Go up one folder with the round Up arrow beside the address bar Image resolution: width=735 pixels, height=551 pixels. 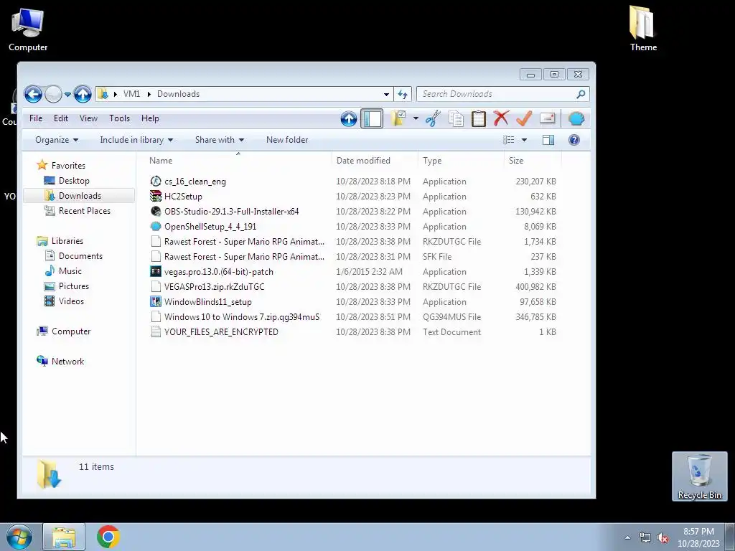pos(83,94)
